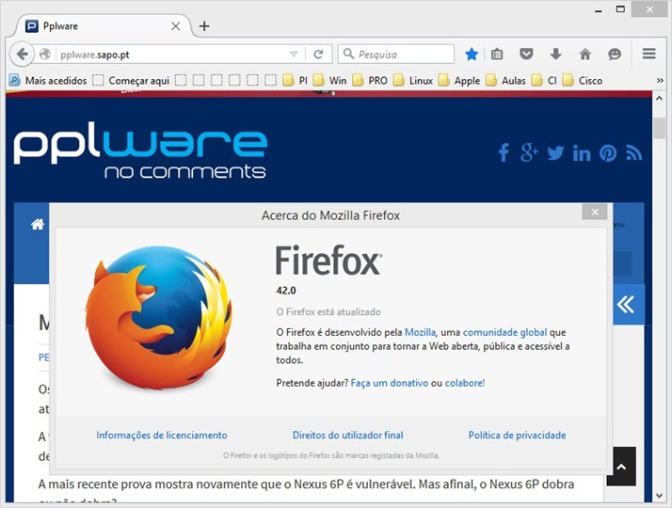Expand the URL bar history dropdown arrow

pyautogui.click(x=294, y=55)
